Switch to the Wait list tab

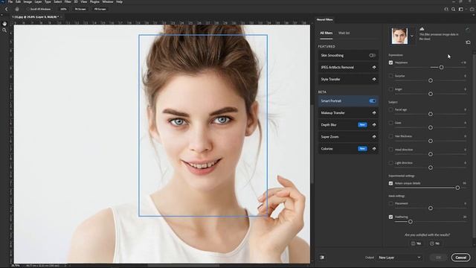[x=344, y=33]
